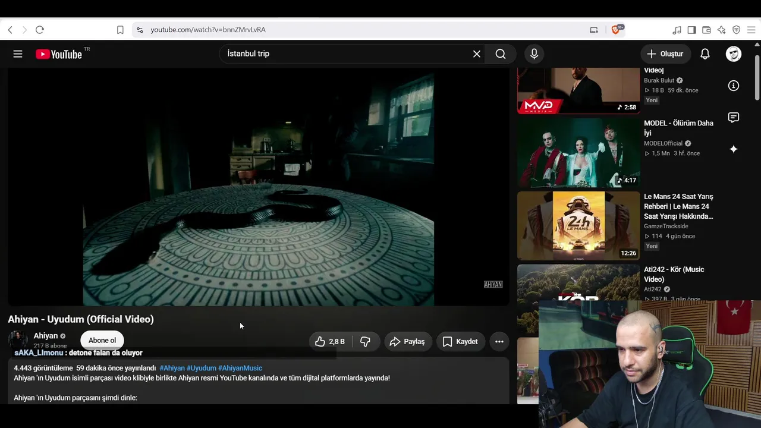Open the Burak Bulut video thumbnail with 2:58
The image size is (761, 428).
(578, 90)
